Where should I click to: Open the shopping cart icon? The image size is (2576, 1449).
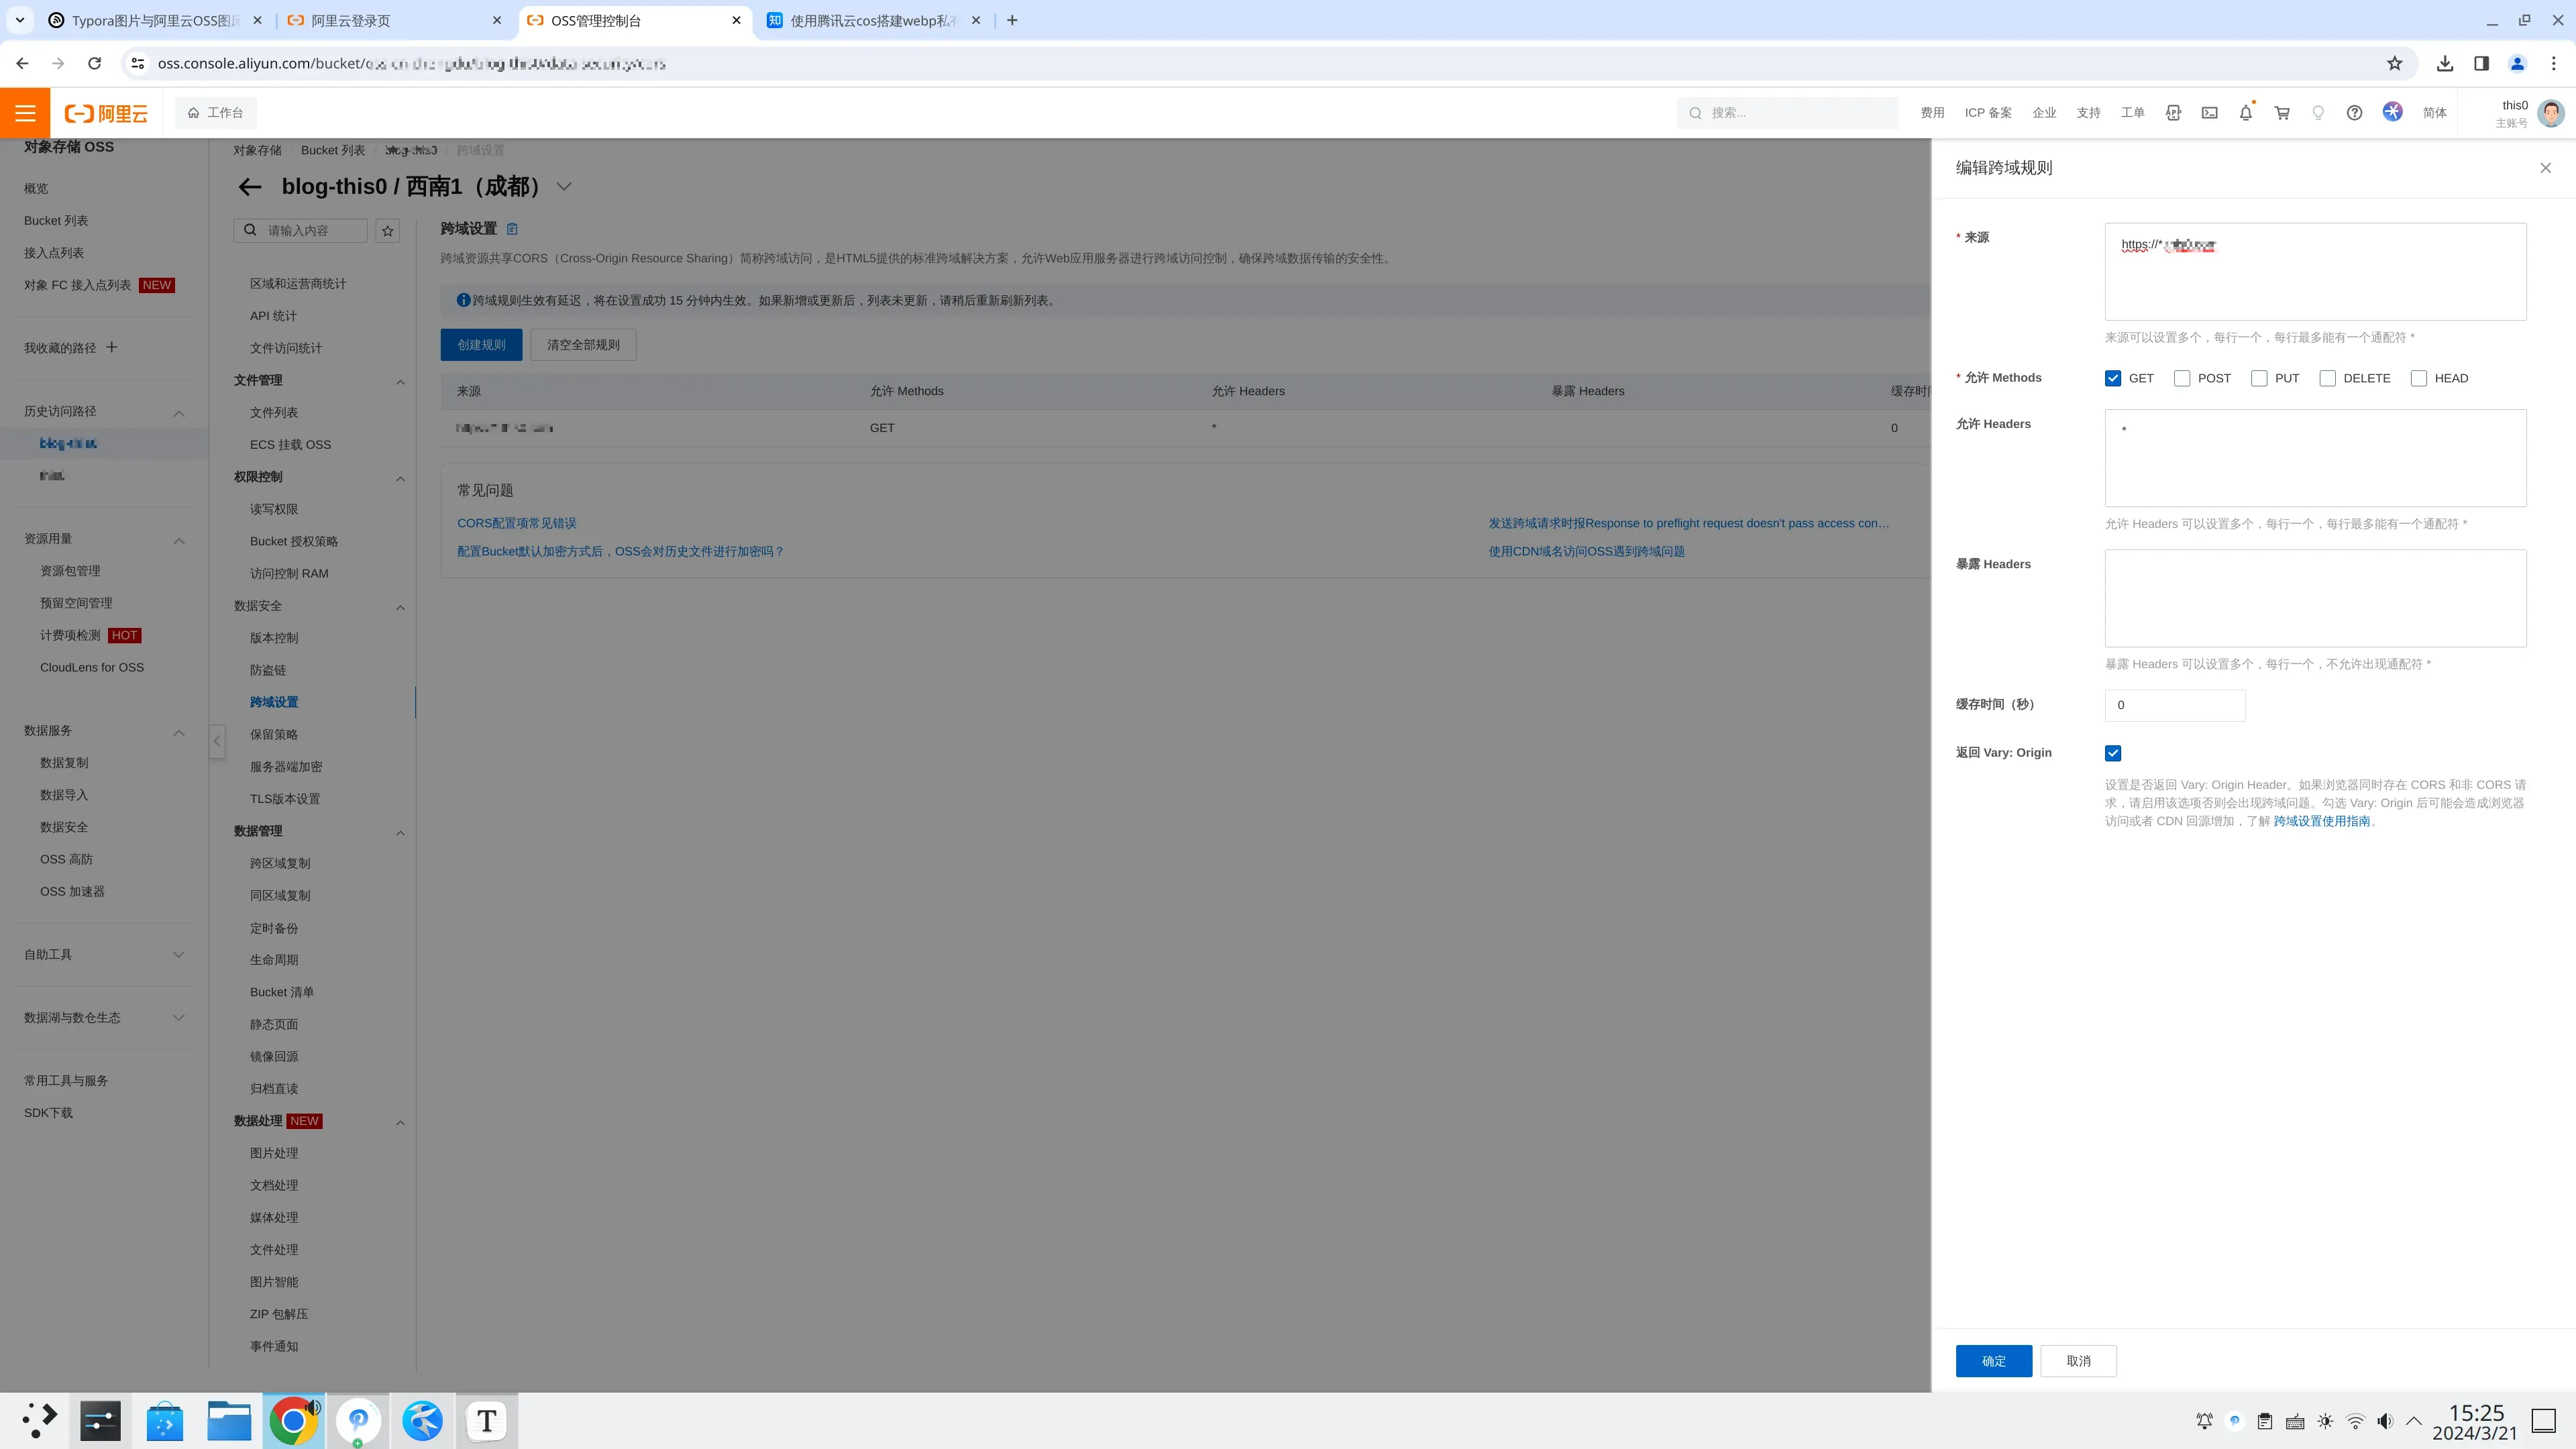[2282, 113]
